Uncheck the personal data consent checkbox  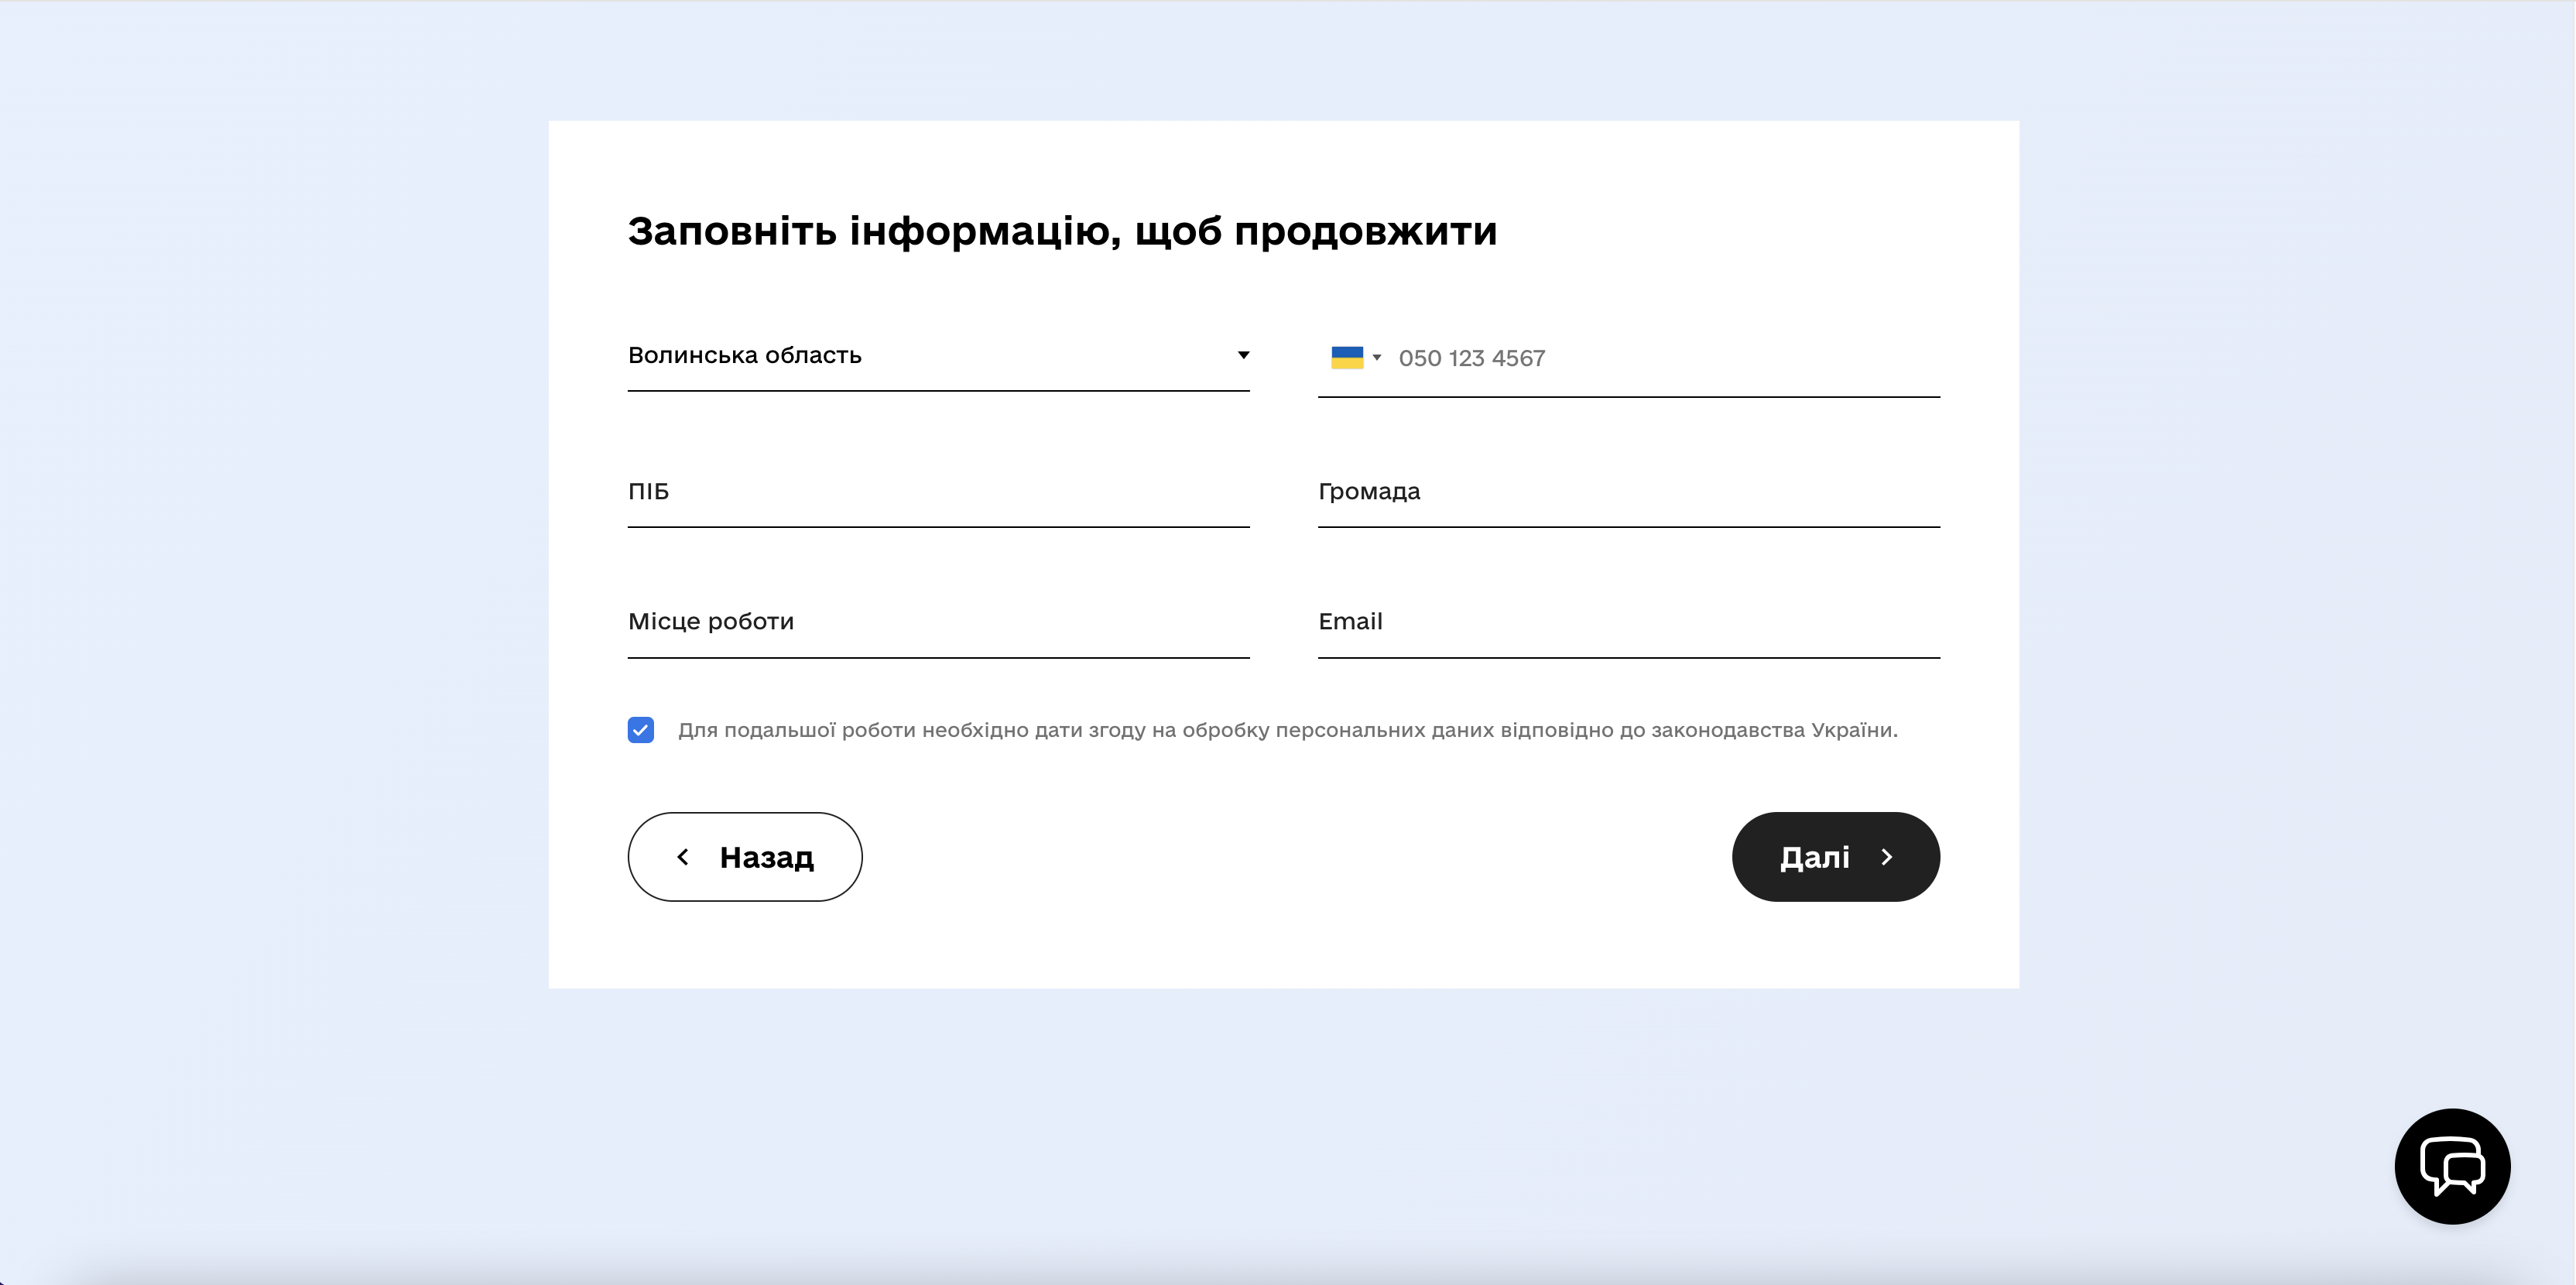click(x=641, y=730)
